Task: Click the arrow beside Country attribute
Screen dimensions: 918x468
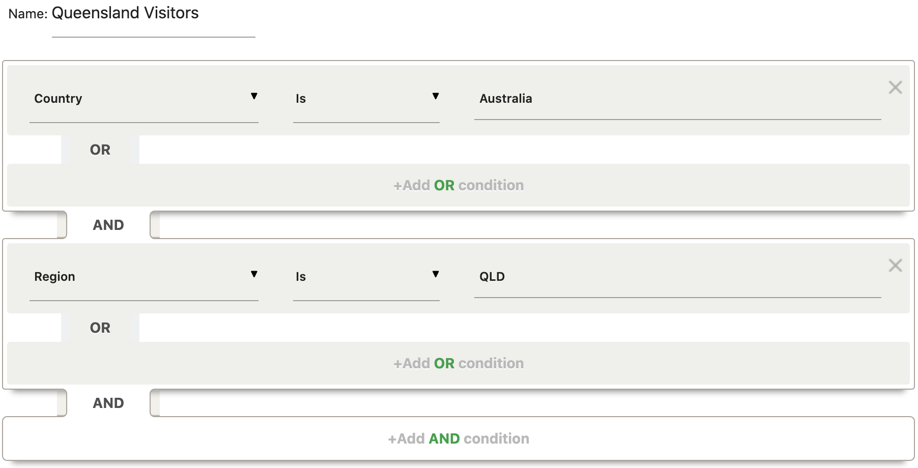Action: [x=254, y=96]
